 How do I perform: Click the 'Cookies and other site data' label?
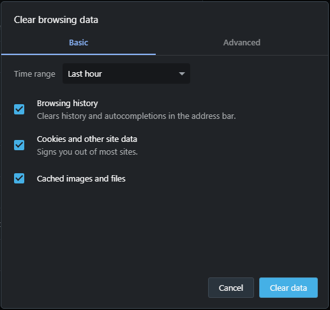87,139
